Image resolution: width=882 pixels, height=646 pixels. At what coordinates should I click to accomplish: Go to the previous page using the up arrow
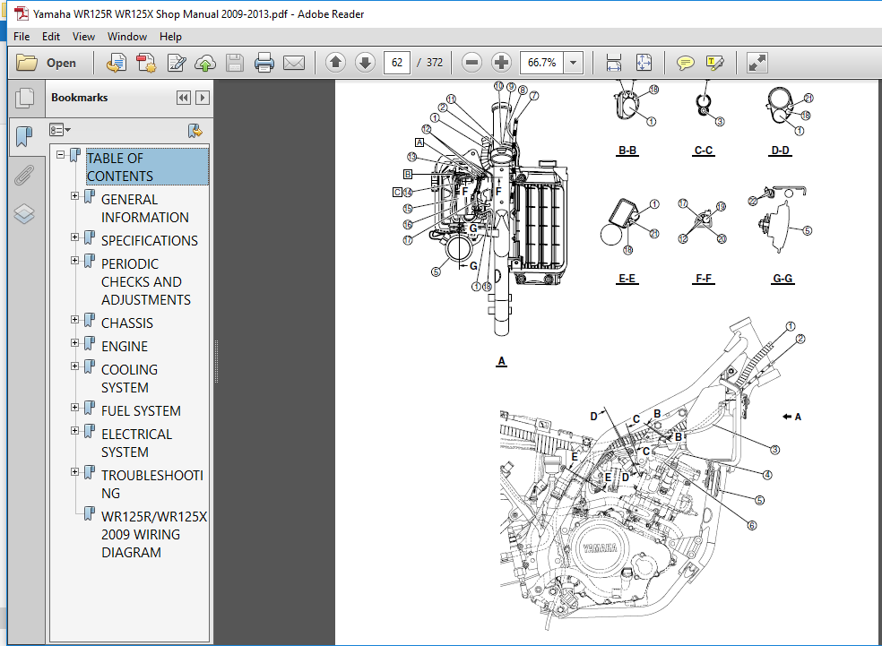[x=336, y=62]
